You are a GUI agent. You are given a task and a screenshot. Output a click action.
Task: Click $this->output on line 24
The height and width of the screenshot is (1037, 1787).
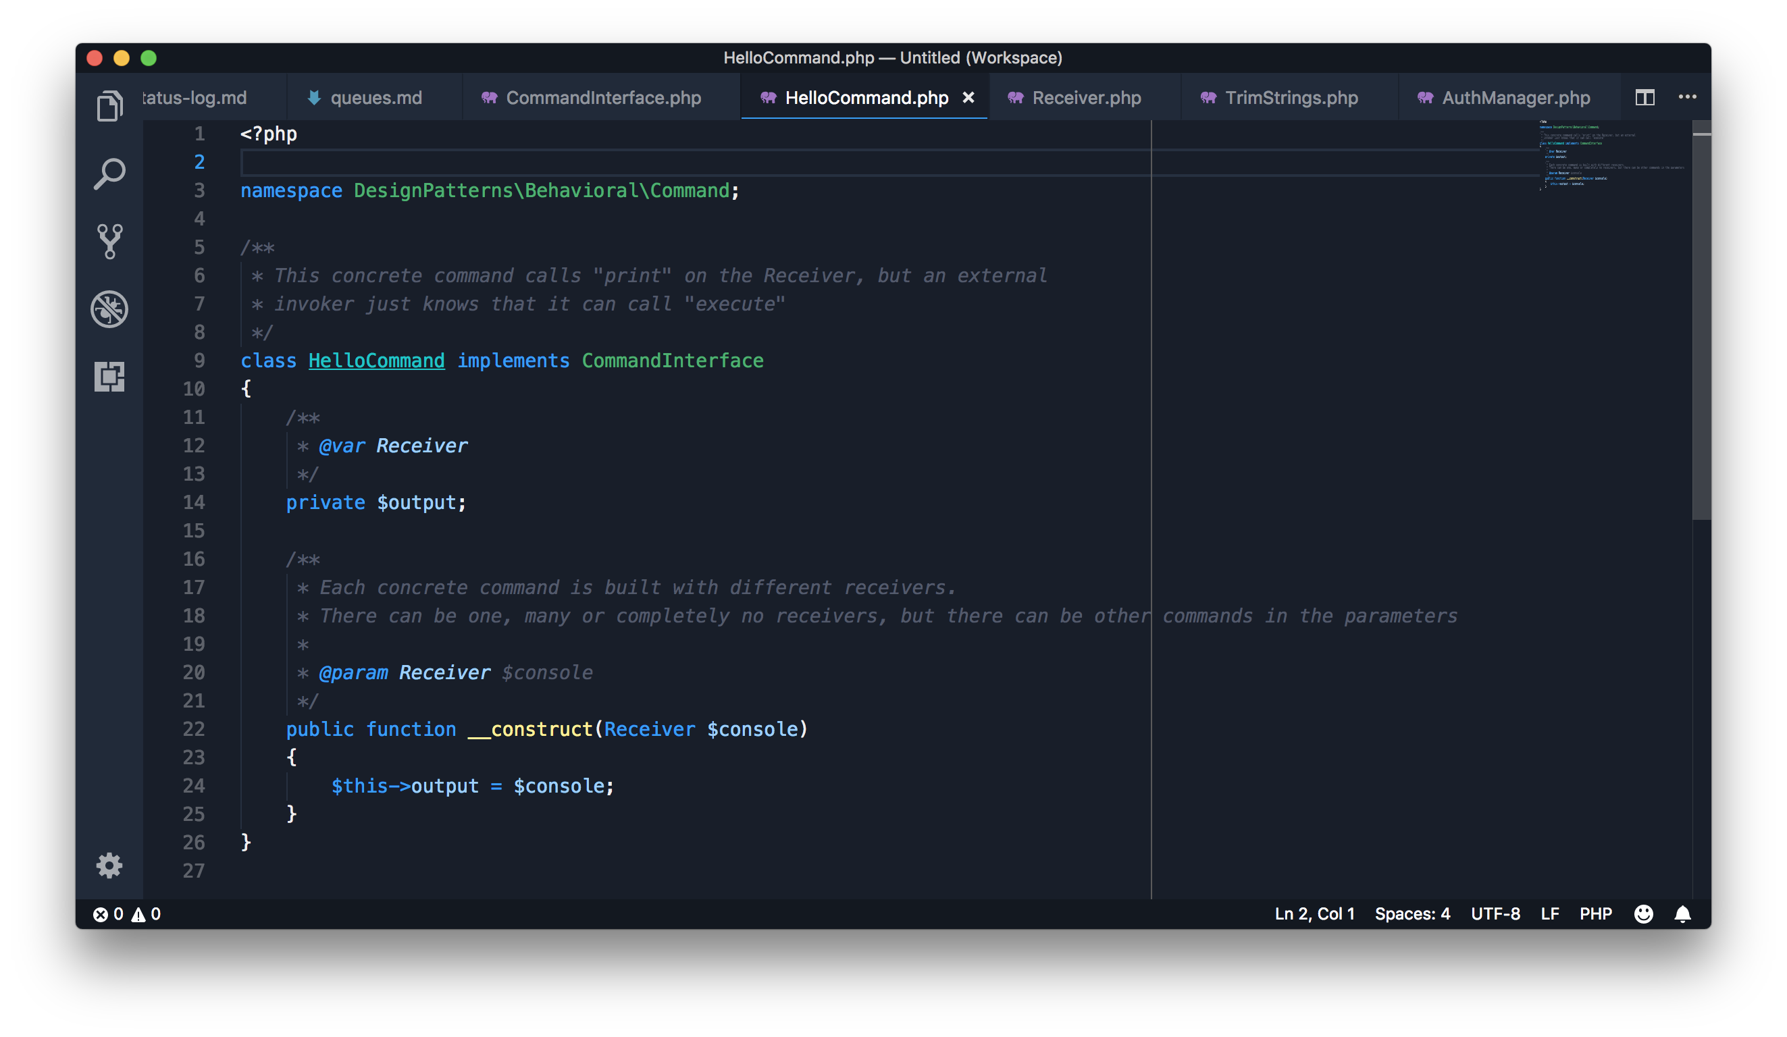click(x=405, y=786)
